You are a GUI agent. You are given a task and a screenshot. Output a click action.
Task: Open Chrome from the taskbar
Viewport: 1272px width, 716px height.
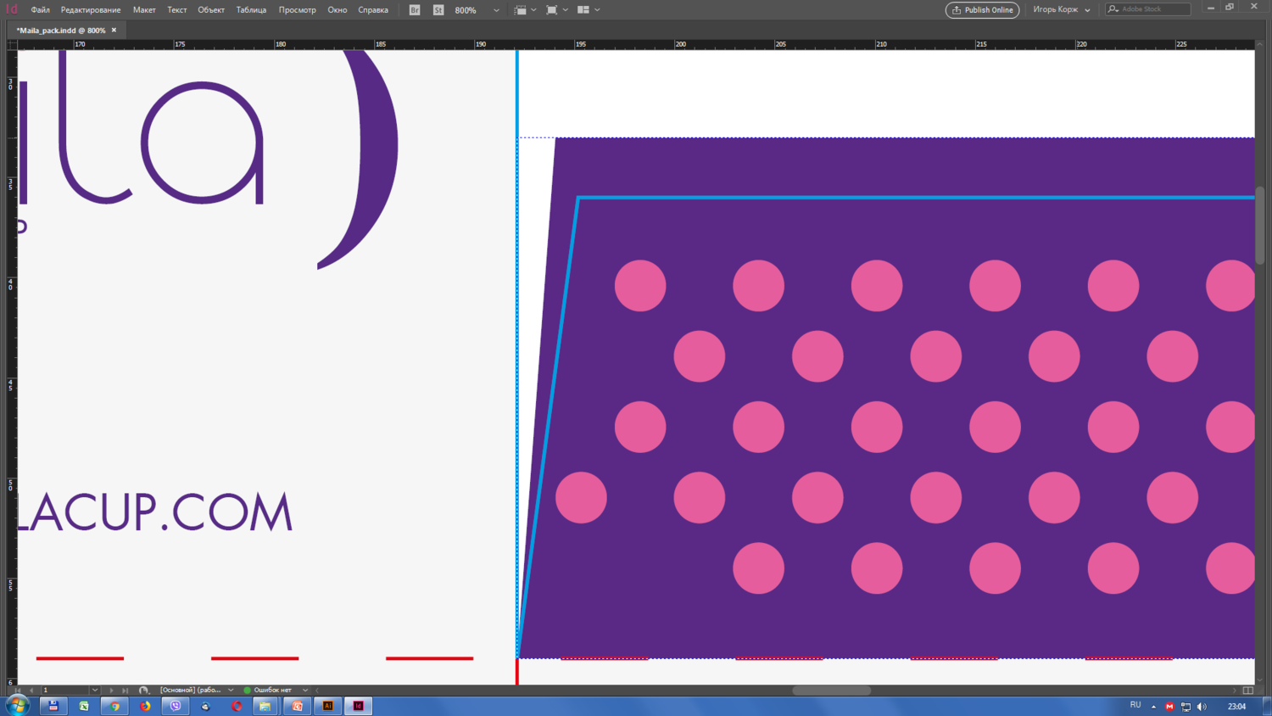pos(114,706)
